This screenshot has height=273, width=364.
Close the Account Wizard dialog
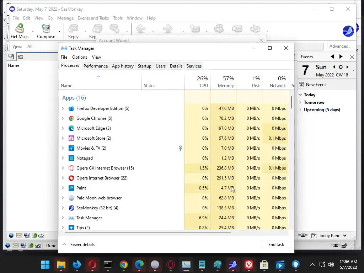(261, 40)
